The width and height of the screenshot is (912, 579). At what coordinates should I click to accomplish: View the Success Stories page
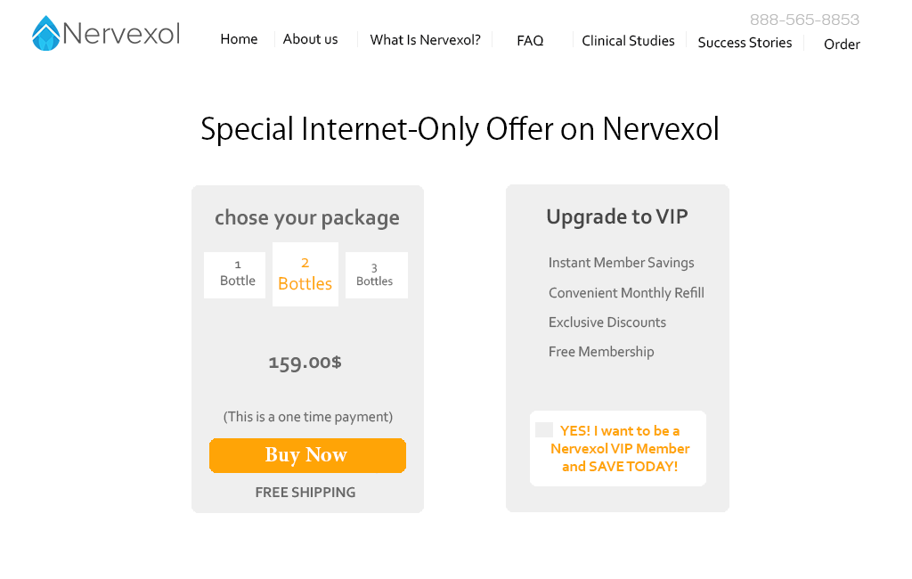click(745, 43)
